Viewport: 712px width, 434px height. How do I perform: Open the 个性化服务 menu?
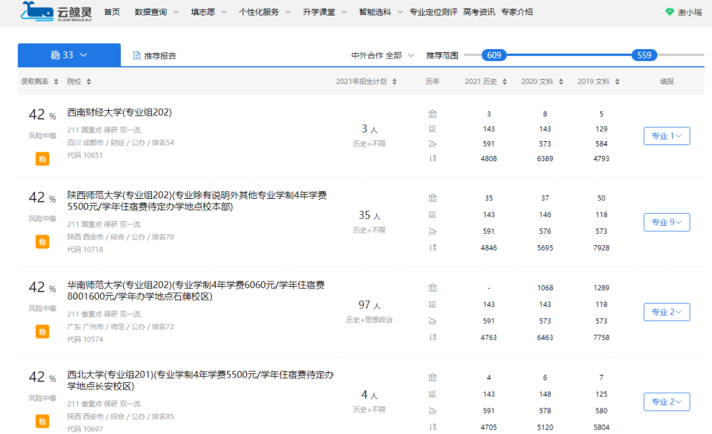[x=265, y=12]
